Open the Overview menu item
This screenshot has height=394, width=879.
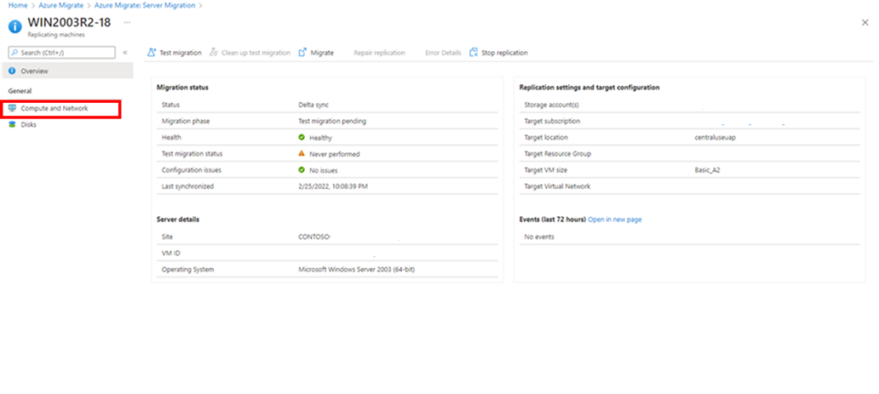click(x=67, y=71)
